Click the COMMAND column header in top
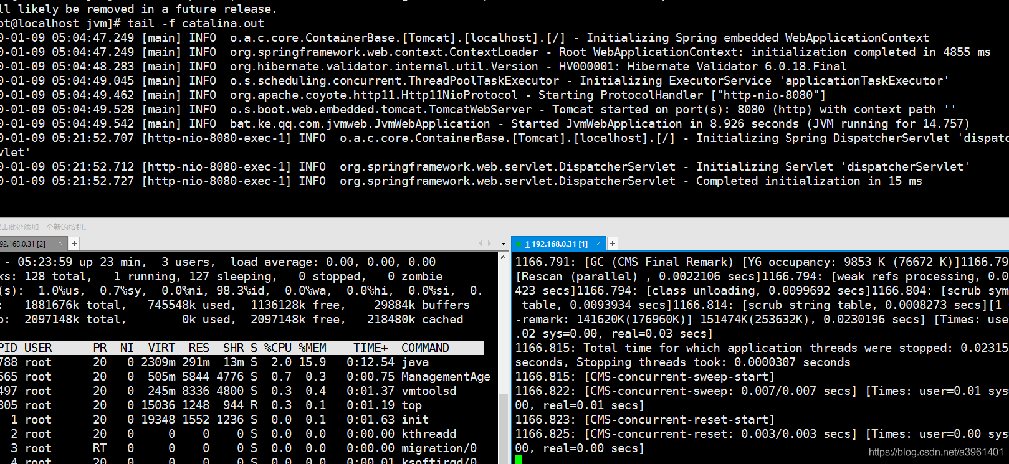Image resolution: width=1009 pixels, height=464 pixels. 425,348
